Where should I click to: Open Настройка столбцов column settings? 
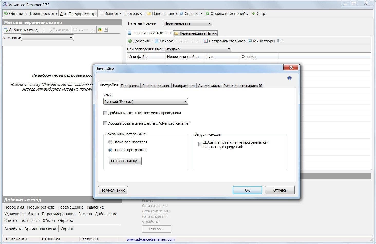coord(224,41)
